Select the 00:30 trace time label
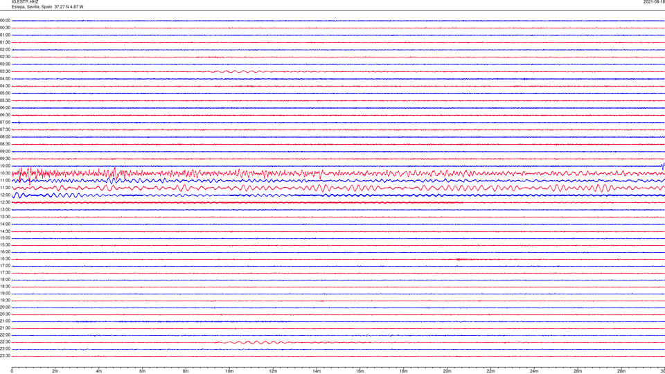665x374 pixels. [5, 28]
